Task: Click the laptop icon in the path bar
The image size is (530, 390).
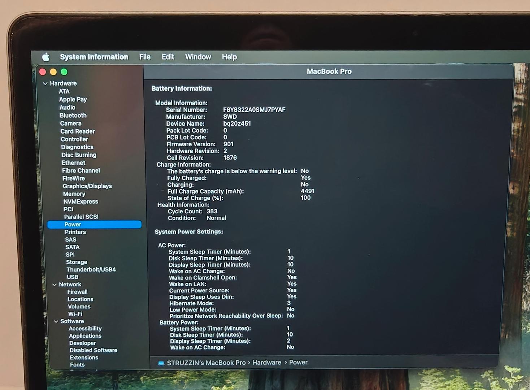Action: tap(161, 363)
